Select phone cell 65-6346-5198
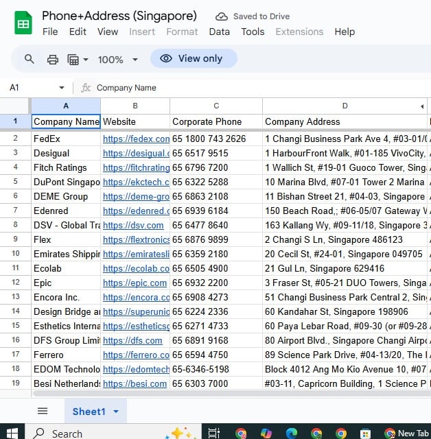 (x=216, y=369)
